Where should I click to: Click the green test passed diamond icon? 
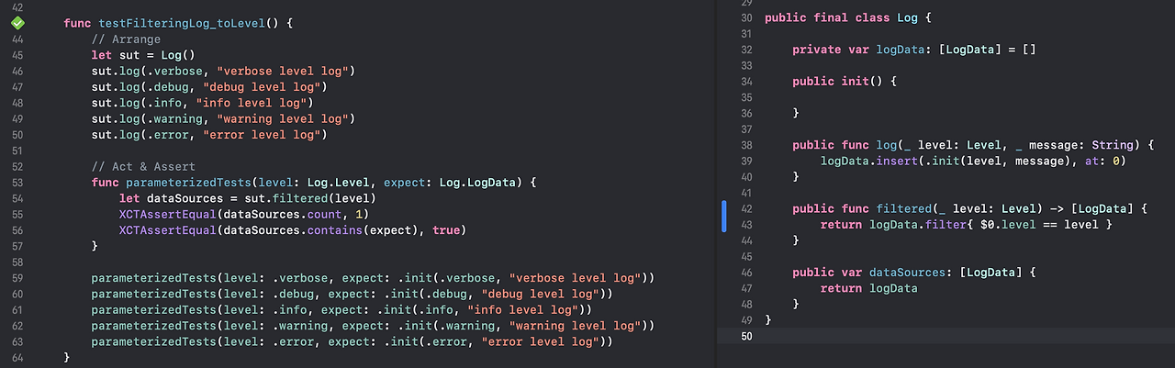pos(17,23)
